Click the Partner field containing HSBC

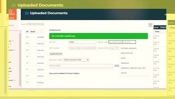point(82,42)
